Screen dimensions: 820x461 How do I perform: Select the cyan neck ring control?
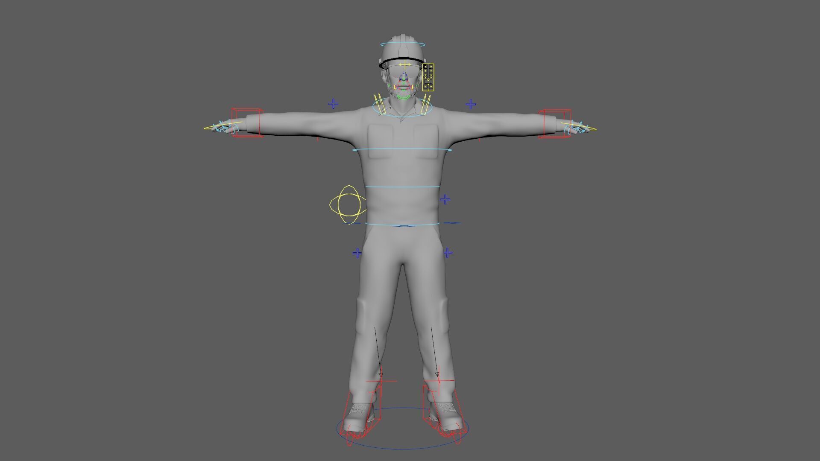(x=403, y=107)
